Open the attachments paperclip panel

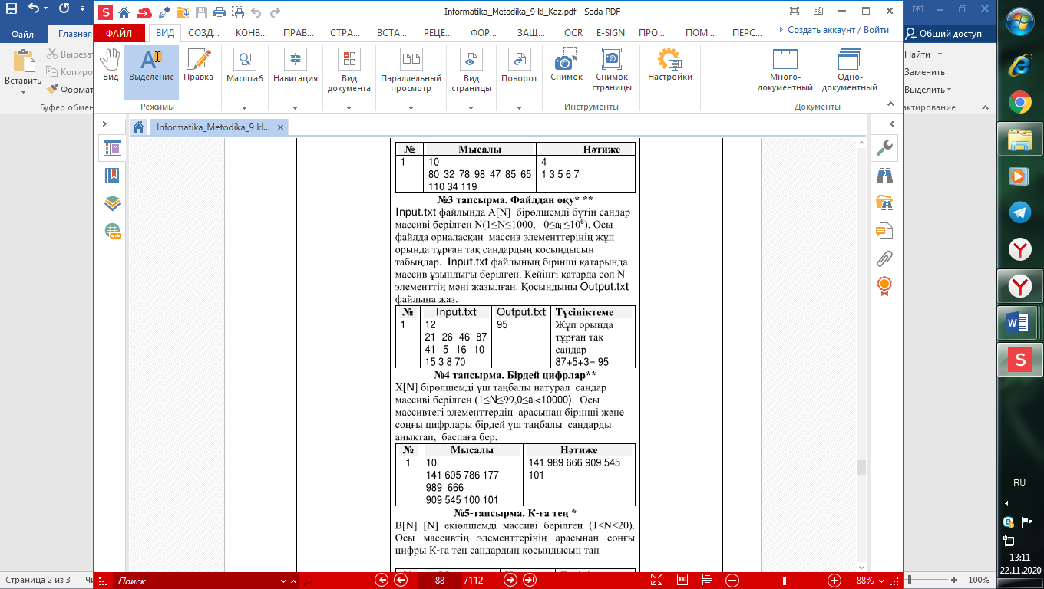click(x=884, y=258)
